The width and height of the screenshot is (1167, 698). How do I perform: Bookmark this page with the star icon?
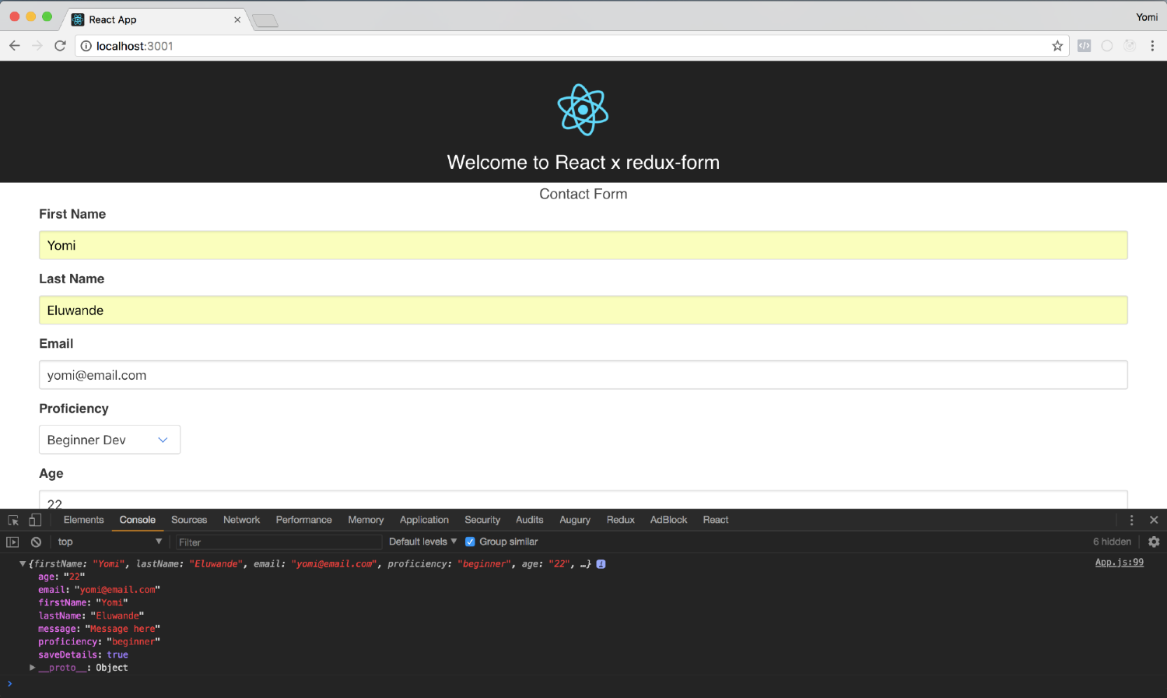(x=1057, y=46)
